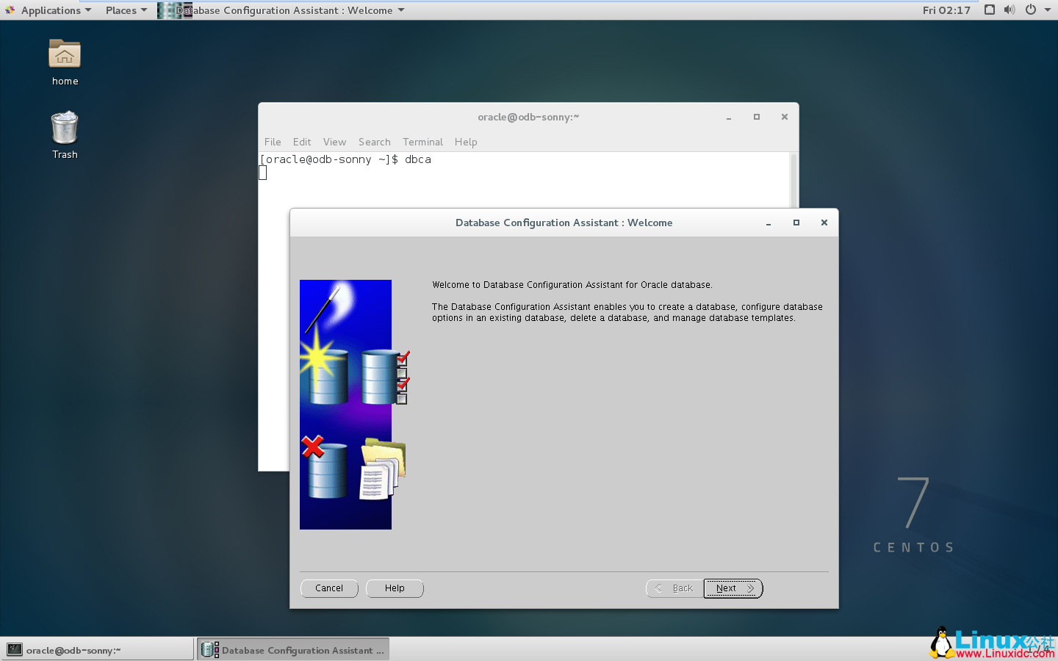Click the terminal title oracle@odb-sonny:~
The height and width of the screenshot is (661, 1058).
coord(528,117)
